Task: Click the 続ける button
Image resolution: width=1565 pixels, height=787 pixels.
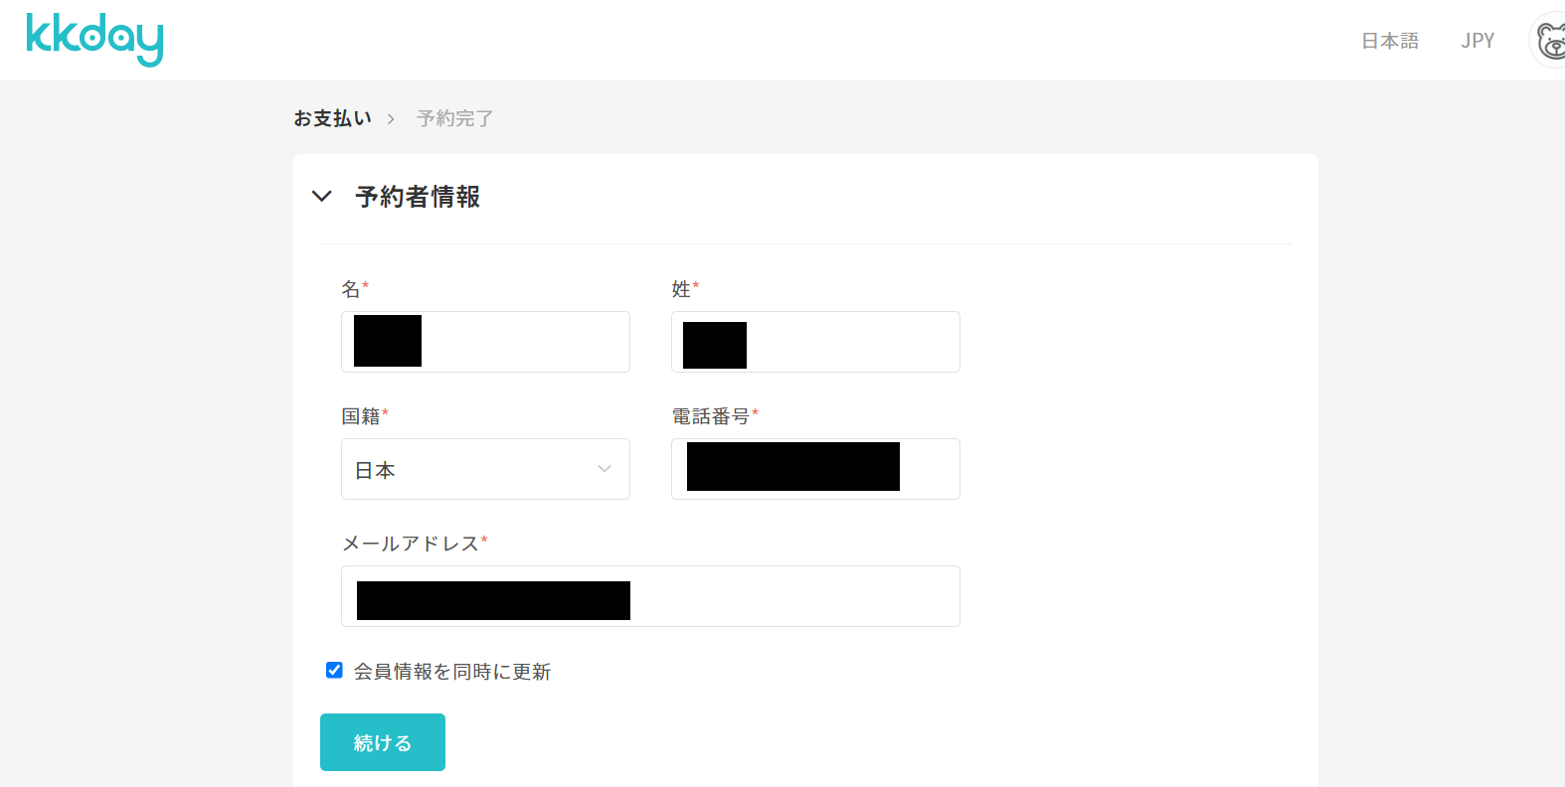Action: click(383, 742)
